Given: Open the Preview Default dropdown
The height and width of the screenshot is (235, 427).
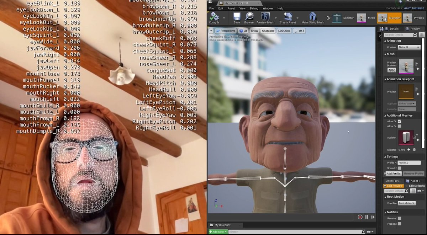Looking at the screenshot, I should coord(409,47).
